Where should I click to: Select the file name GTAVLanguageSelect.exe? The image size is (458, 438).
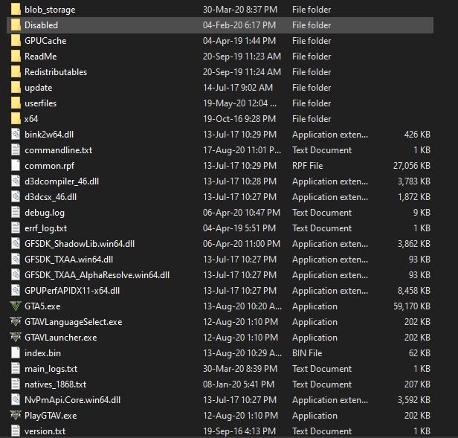(x=74, y=322)
